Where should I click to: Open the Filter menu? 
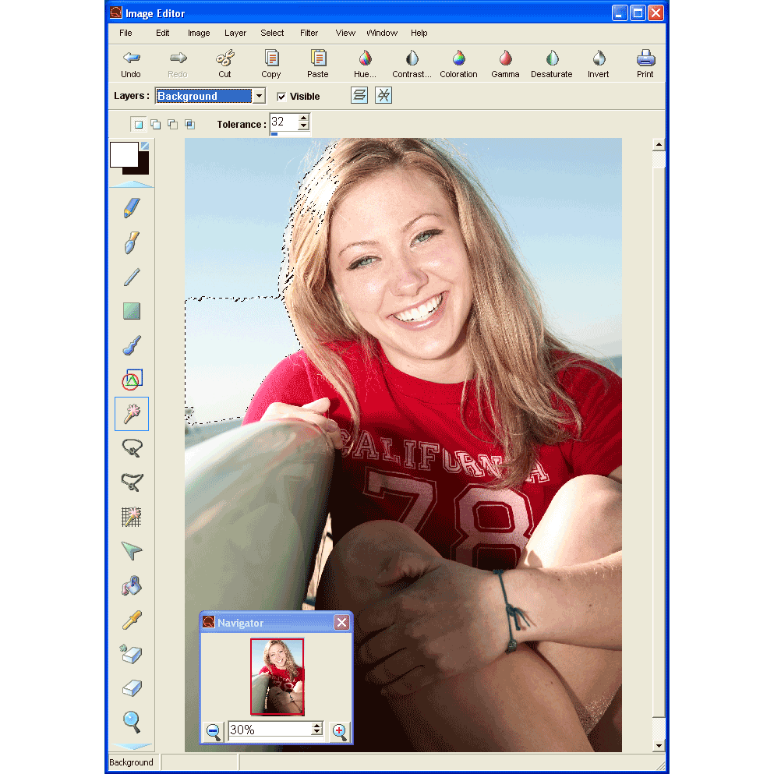point(309,33)
